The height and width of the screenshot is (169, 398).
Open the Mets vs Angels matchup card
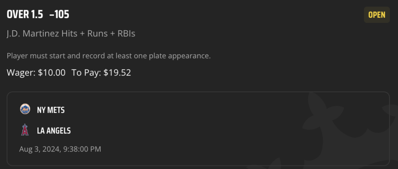pyautogui.click(x=198, y=129)
